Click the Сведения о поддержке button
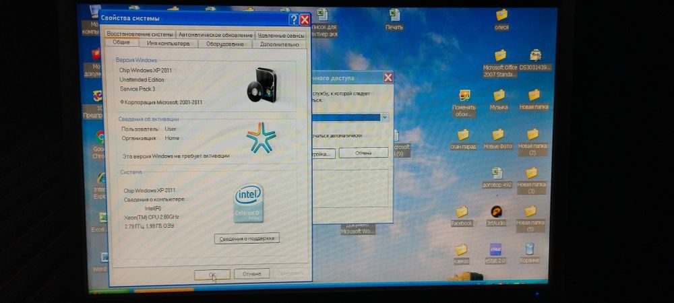 click(x=247, y=238)
